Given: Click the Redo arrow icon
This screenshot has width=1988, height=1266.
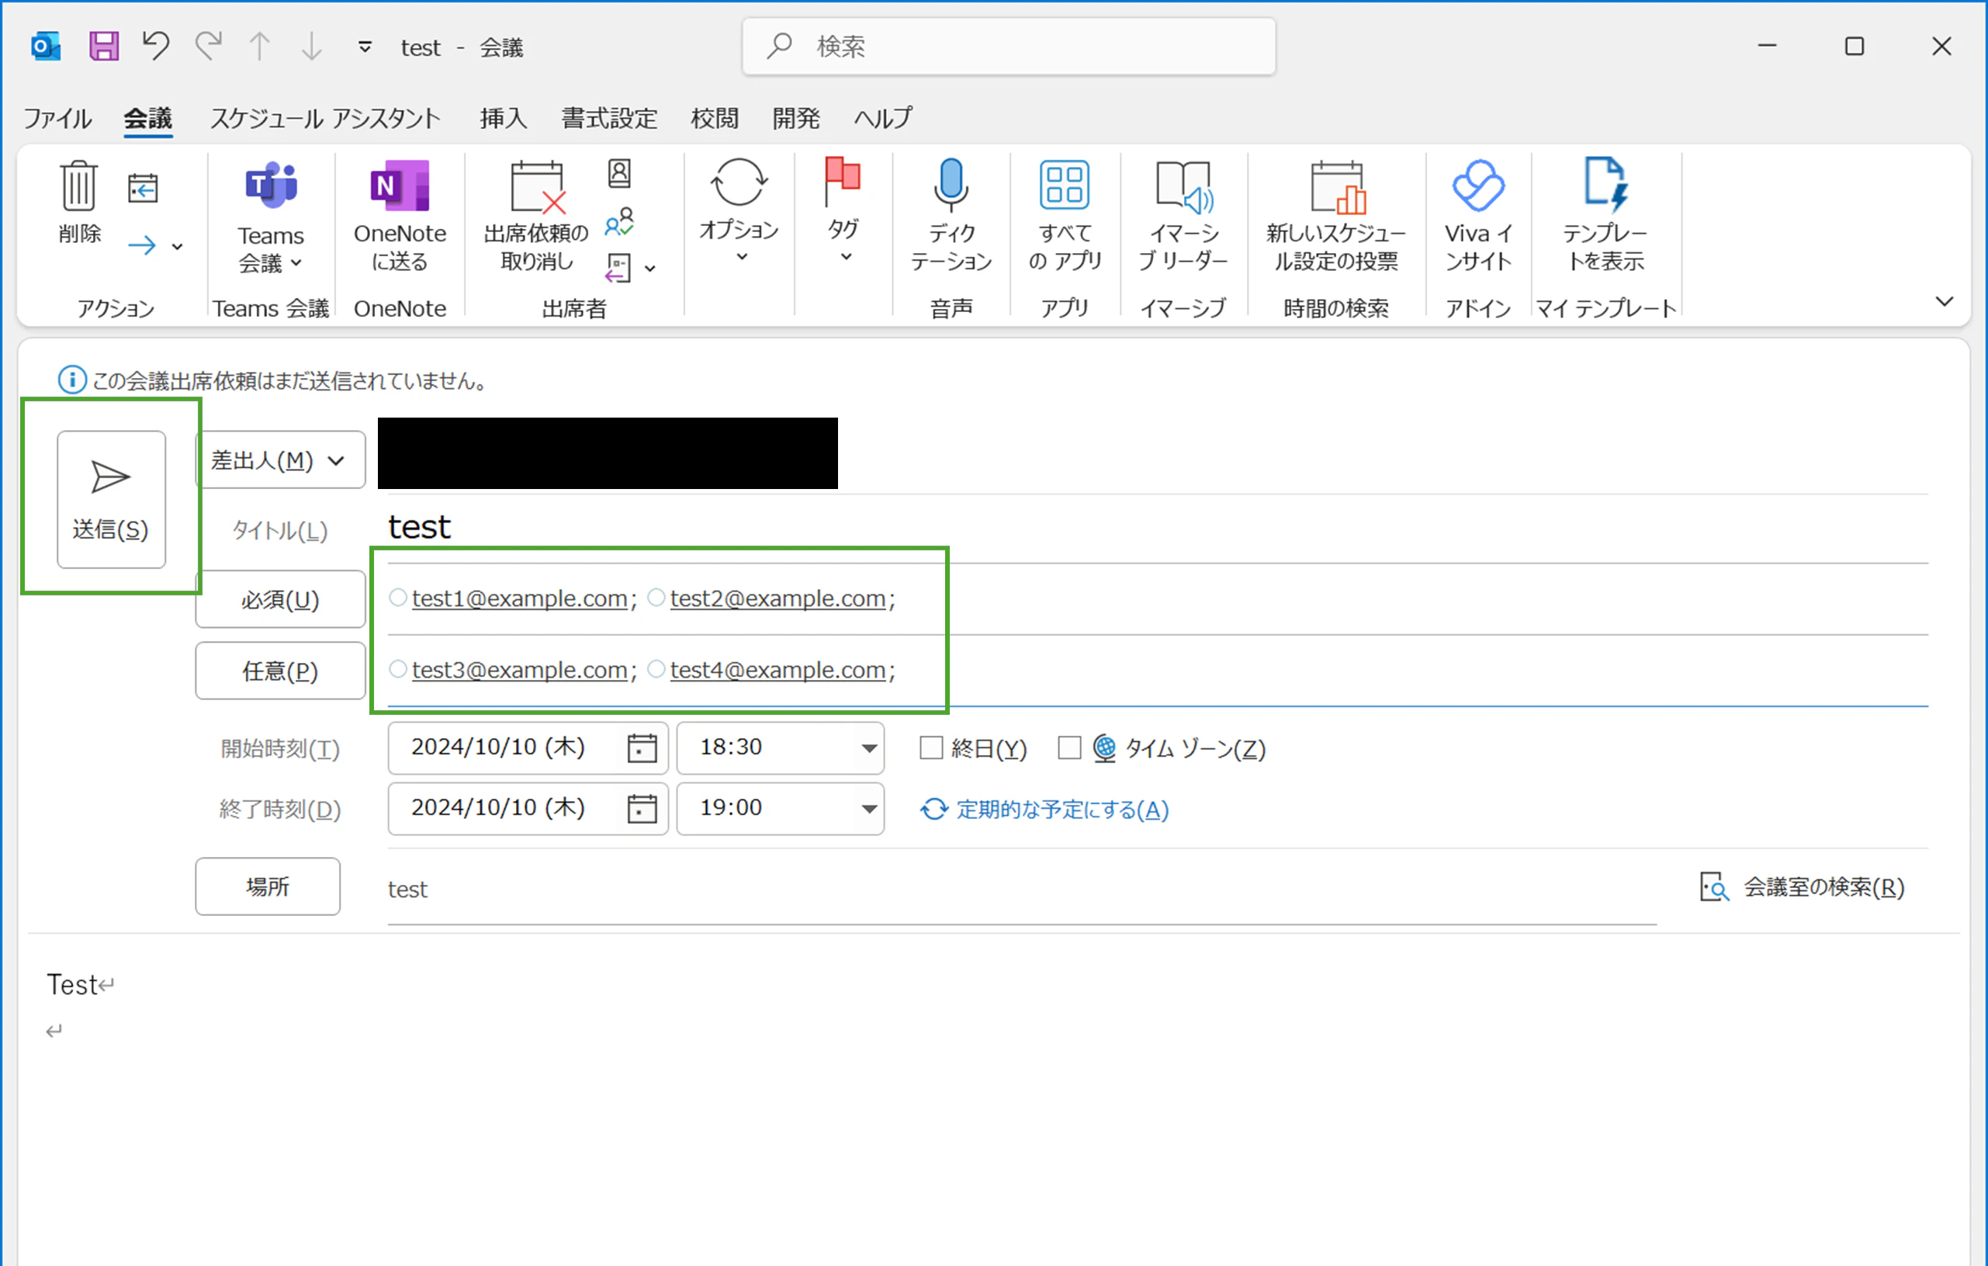Looking at the screenshot, I should [x=209, y=47].
